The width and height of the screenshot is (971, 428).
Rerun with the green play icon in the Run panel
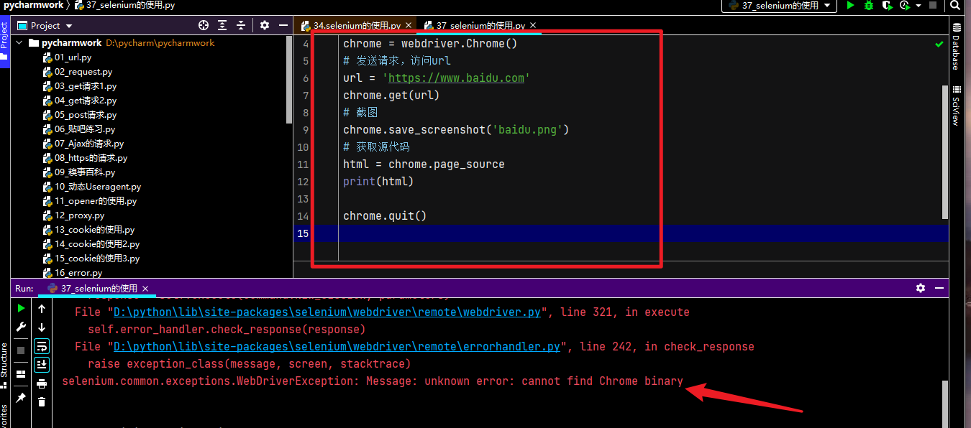21,309
